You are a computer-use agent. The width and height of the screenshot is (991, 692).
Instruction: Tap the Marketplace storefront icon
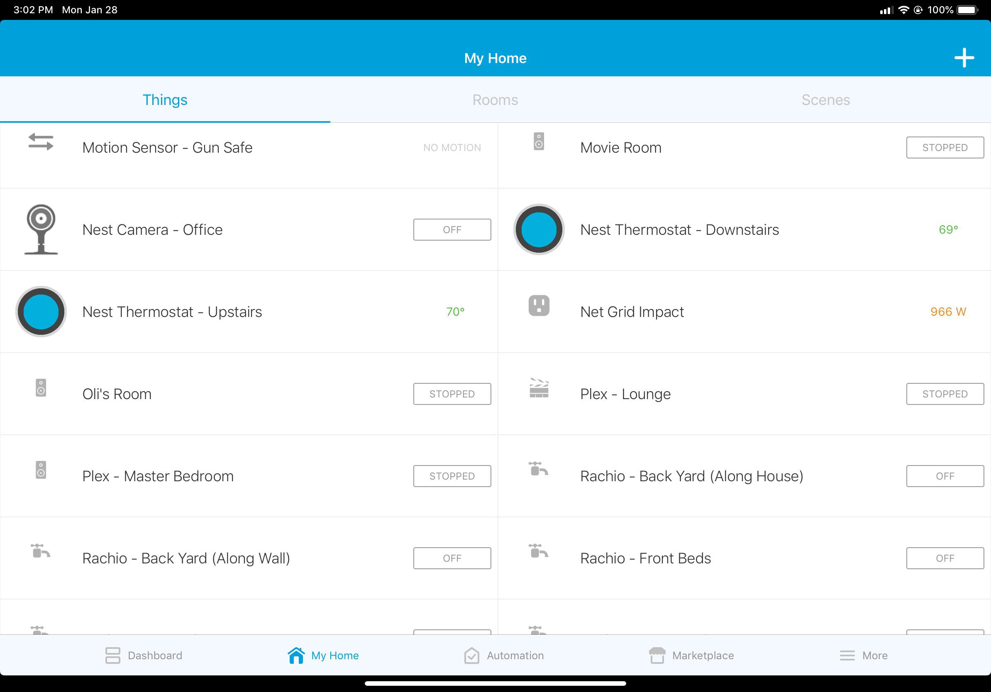[657, 655]
